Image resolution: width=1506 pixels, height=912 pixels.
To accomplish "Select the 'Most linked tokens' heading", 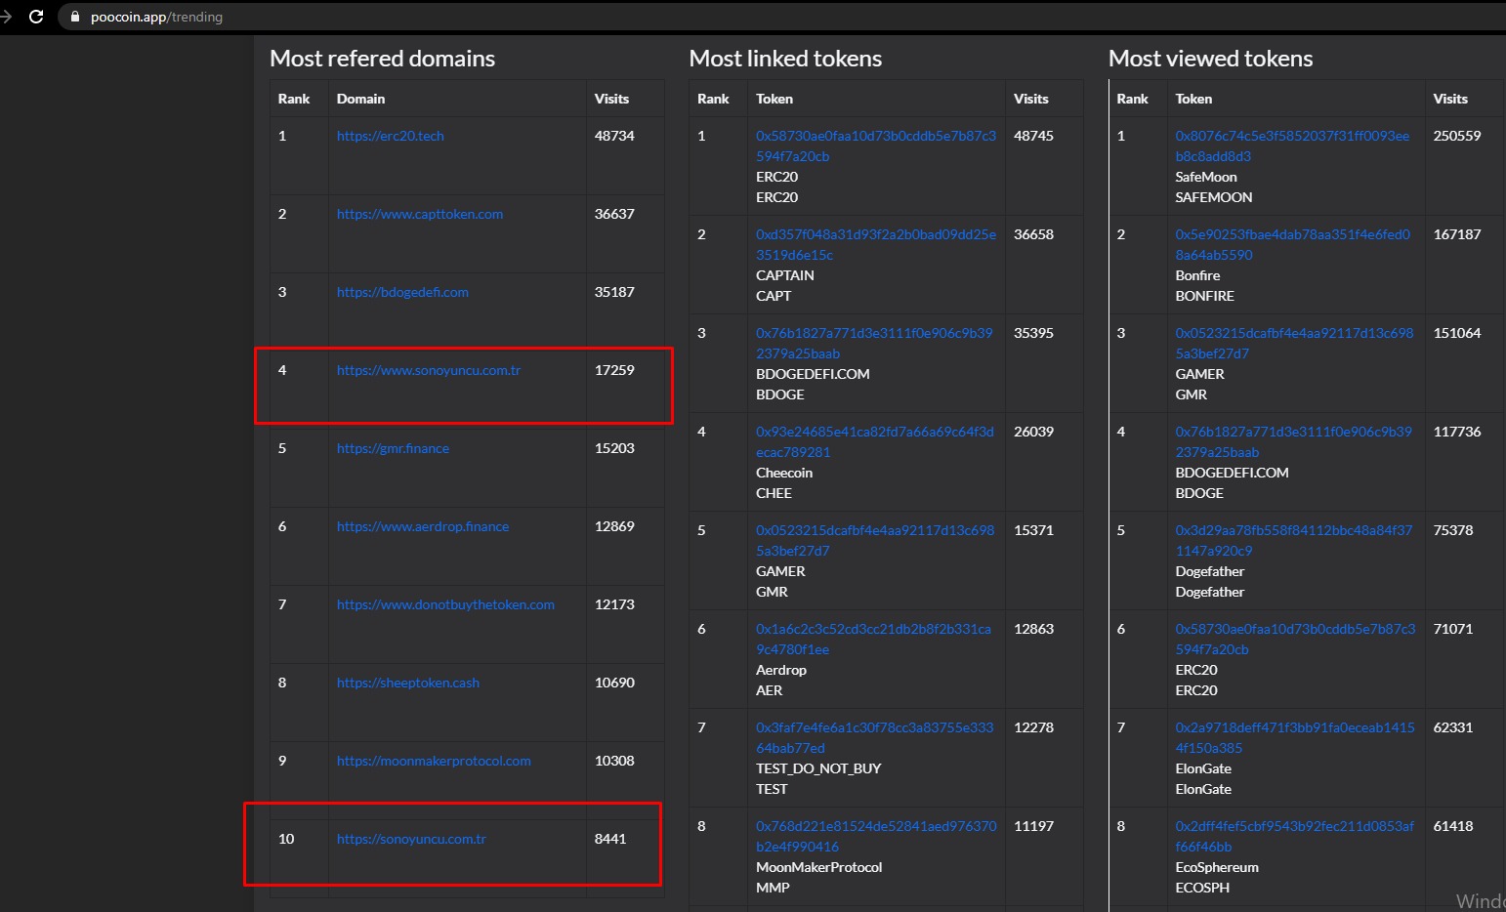I will [x=785, y=59].
